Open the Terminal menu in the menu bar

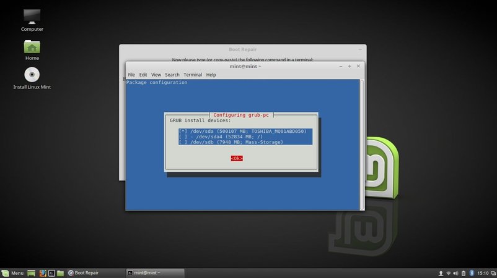point(192,75)
